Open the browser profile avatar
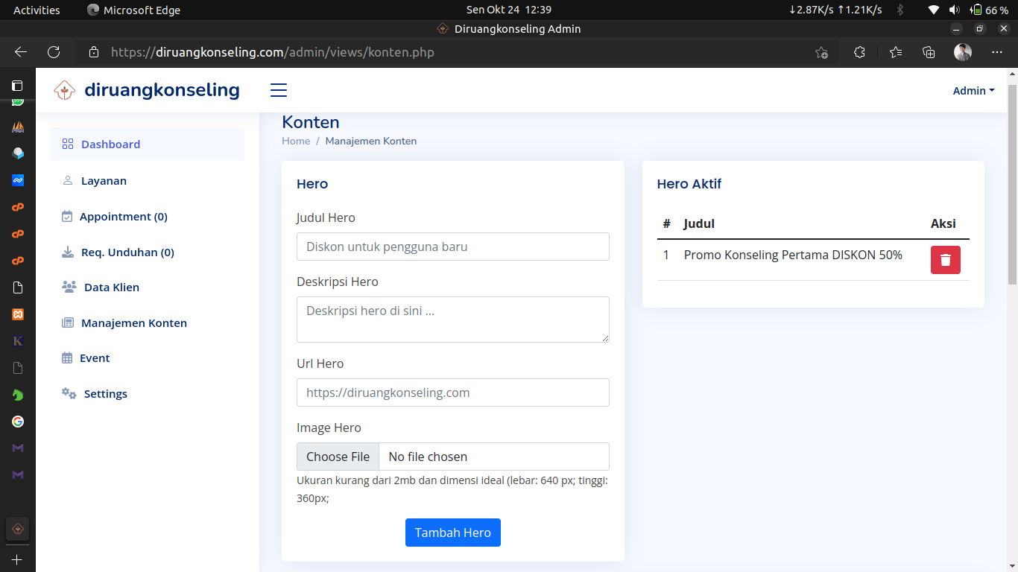Viewport: 1018px width, 572px height. [x=963, y=52]
